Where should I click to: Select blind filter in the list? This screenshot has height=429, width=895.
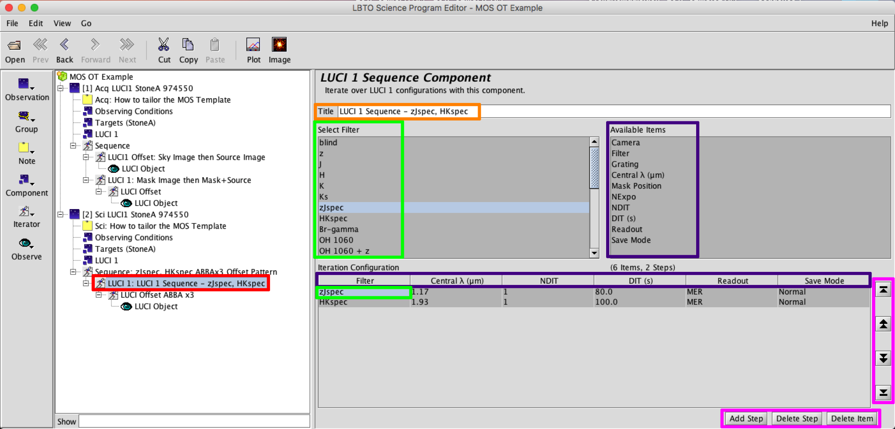coord(454,142)
